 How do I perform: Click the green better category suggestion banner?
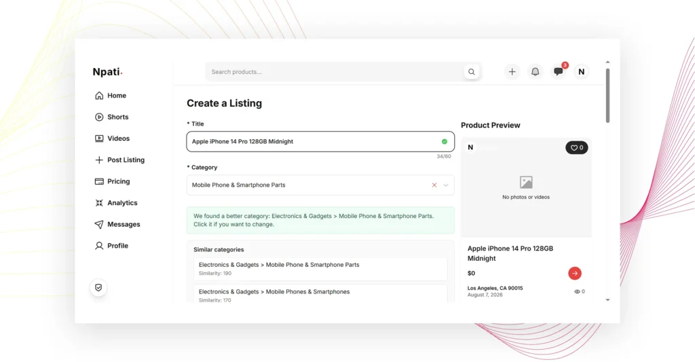(320, 220)
